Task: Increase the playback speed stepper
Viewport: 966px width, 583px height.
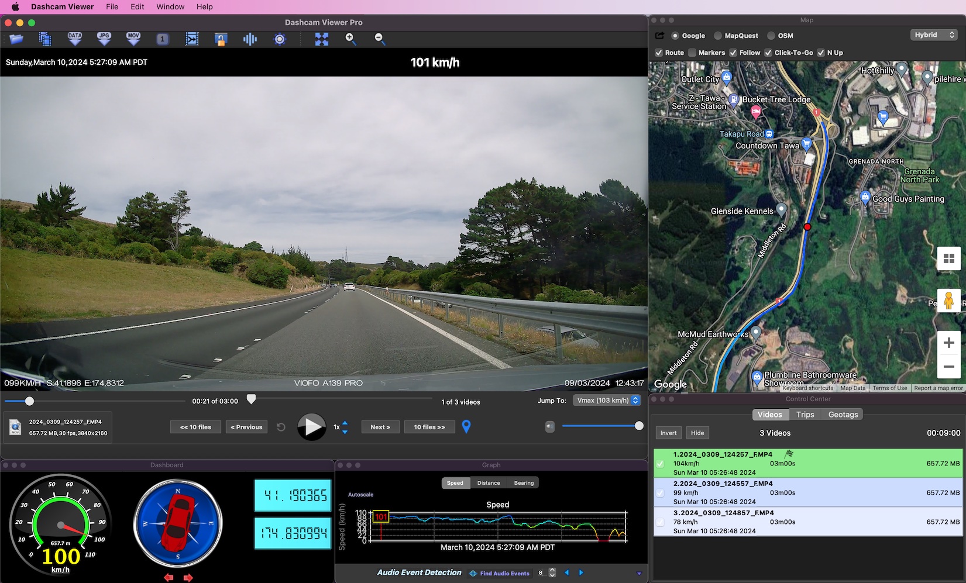Action: pyautogui.click(x=345, y=423)
